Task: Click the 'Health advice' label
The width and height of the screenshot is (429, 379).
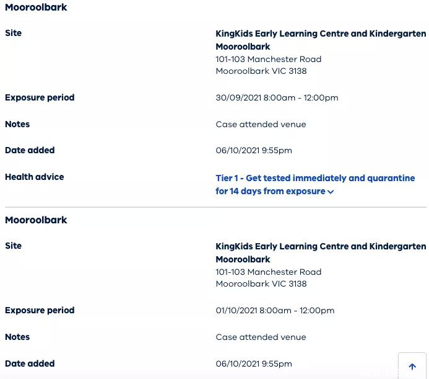Action: (x=35, y=177)
